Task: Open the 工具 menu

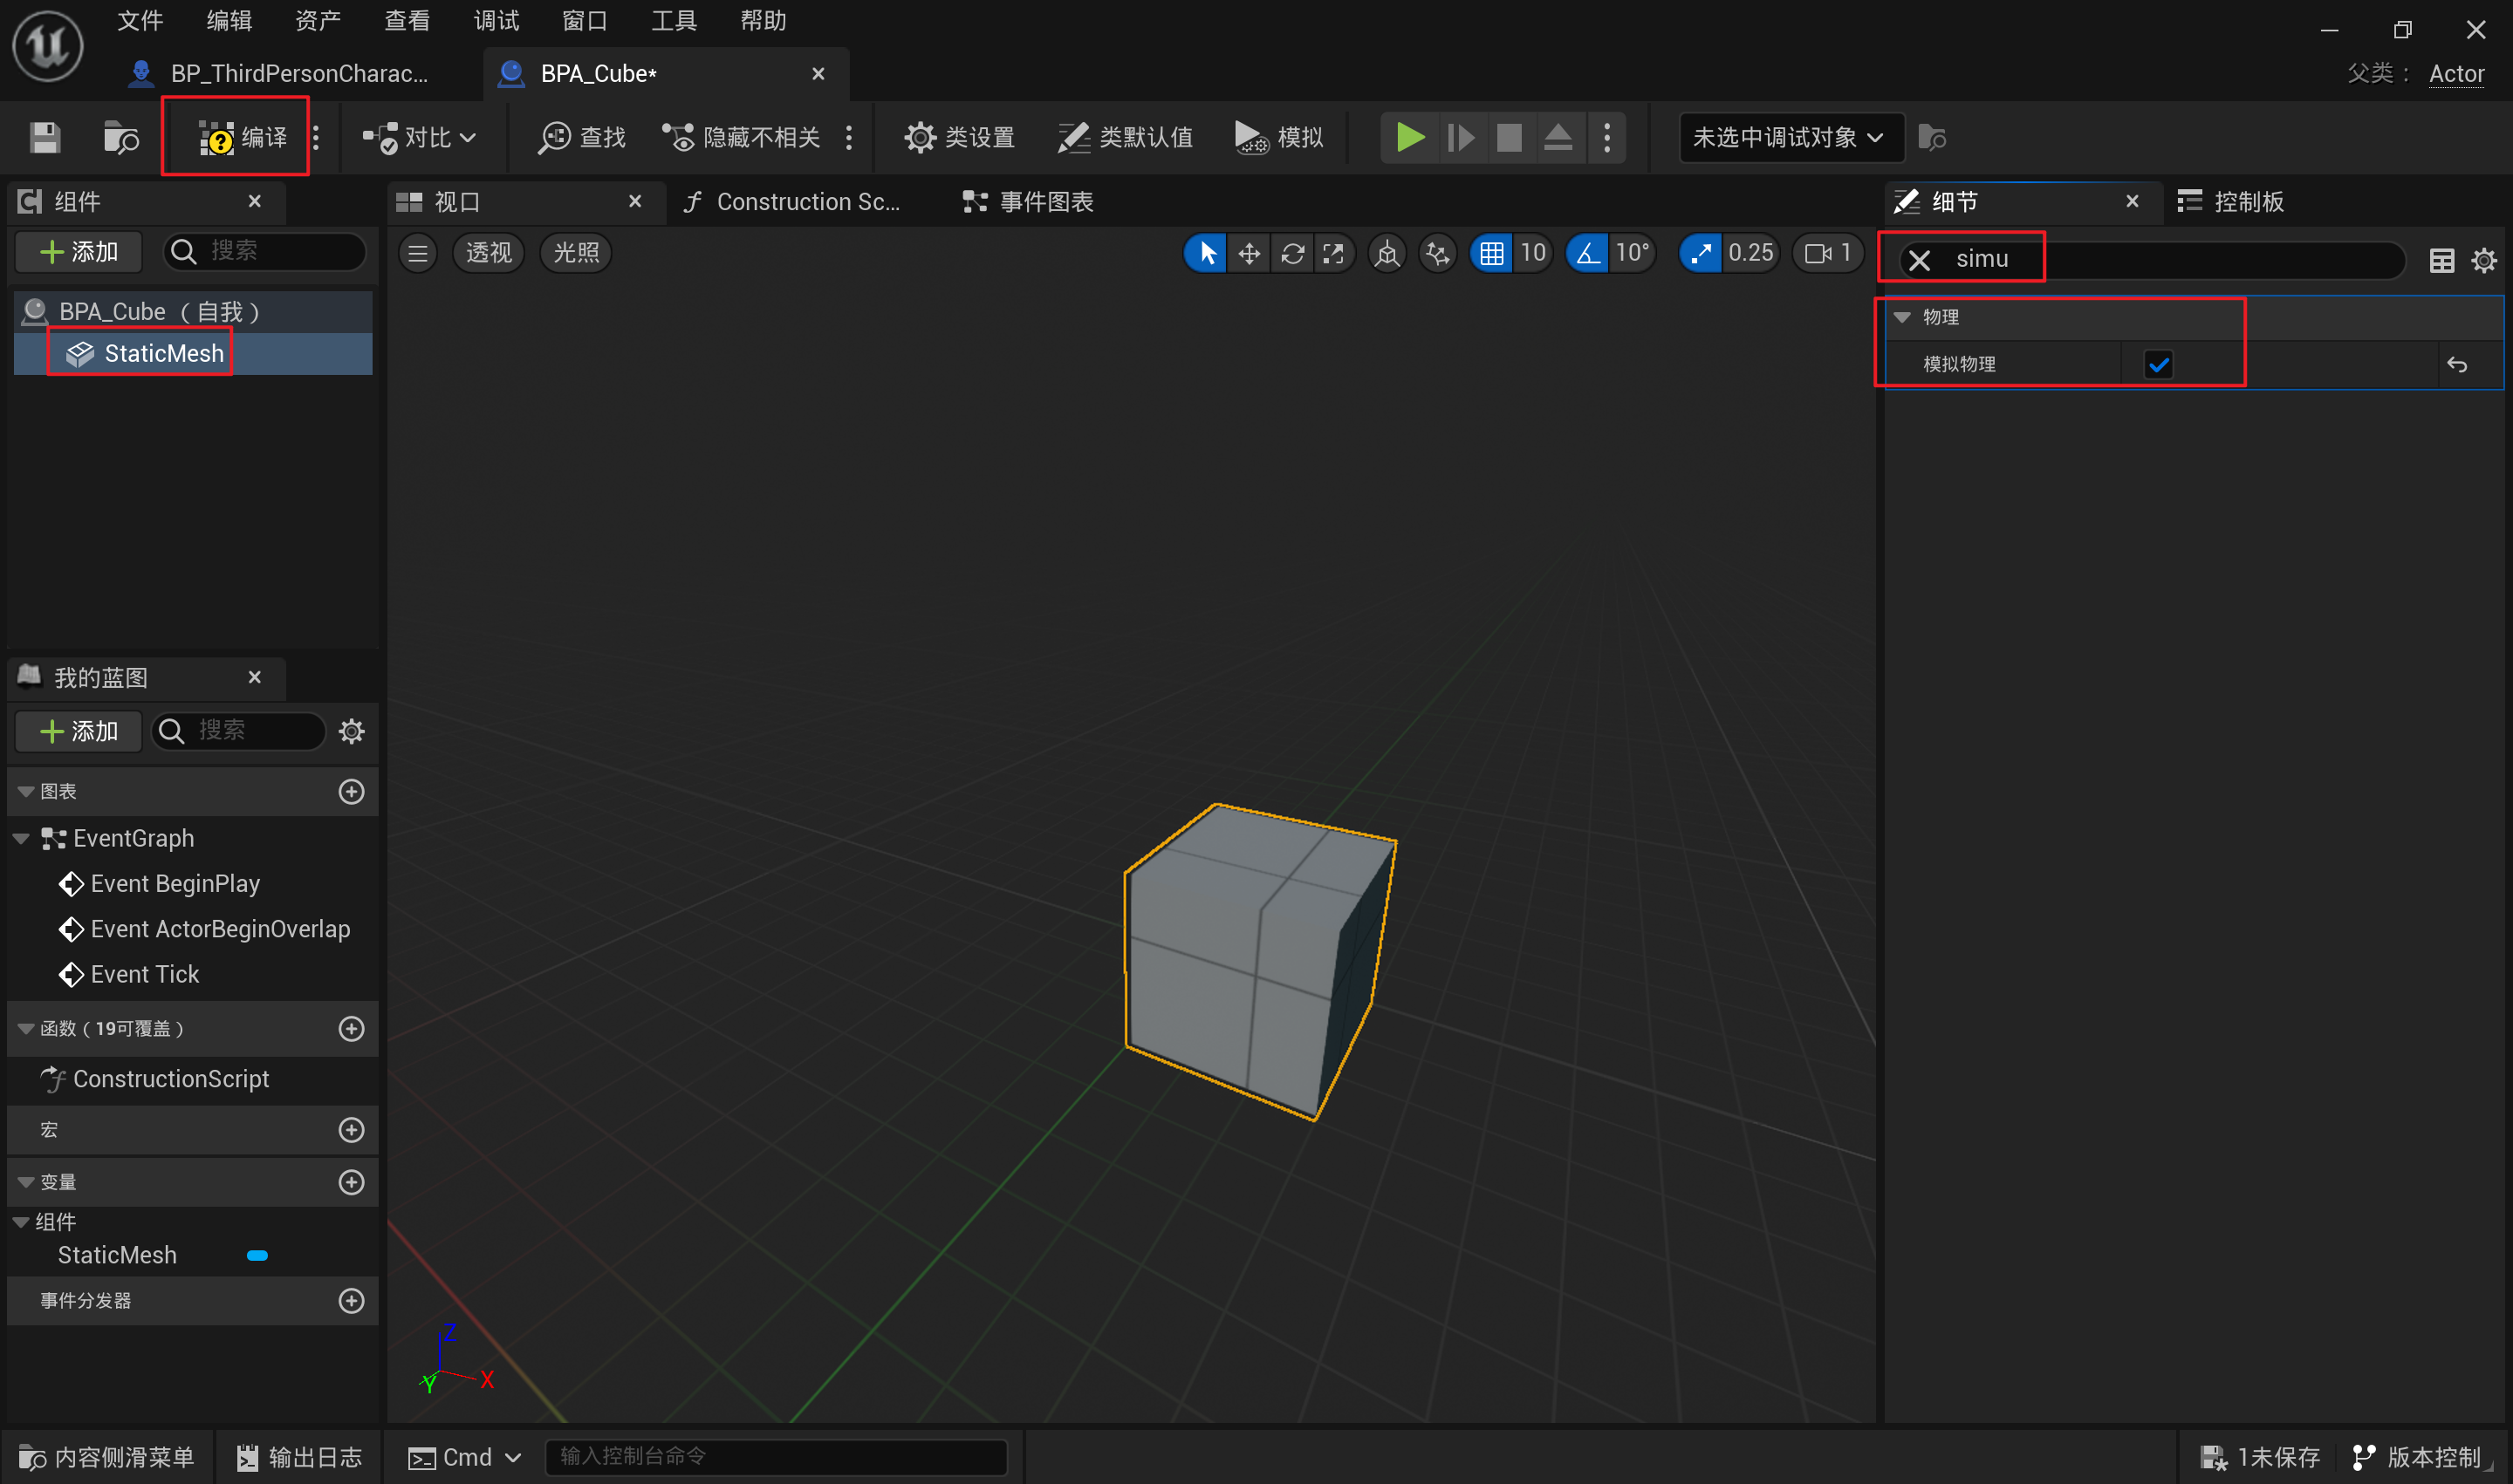Action: coord(673,20)
